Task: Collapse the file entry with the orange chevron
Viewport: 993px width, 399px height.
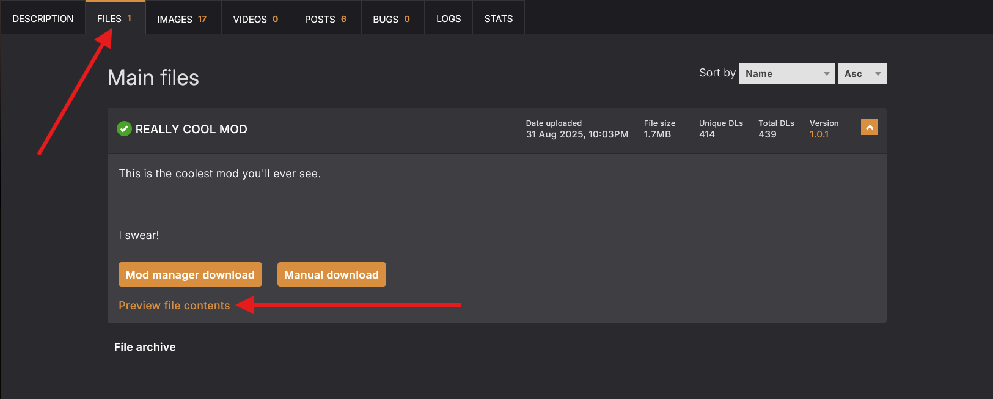Action: (869, 127)
